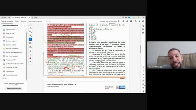
Task: Activate the freehand draw tool highlighted blue
Action: (x=30, y=39)
